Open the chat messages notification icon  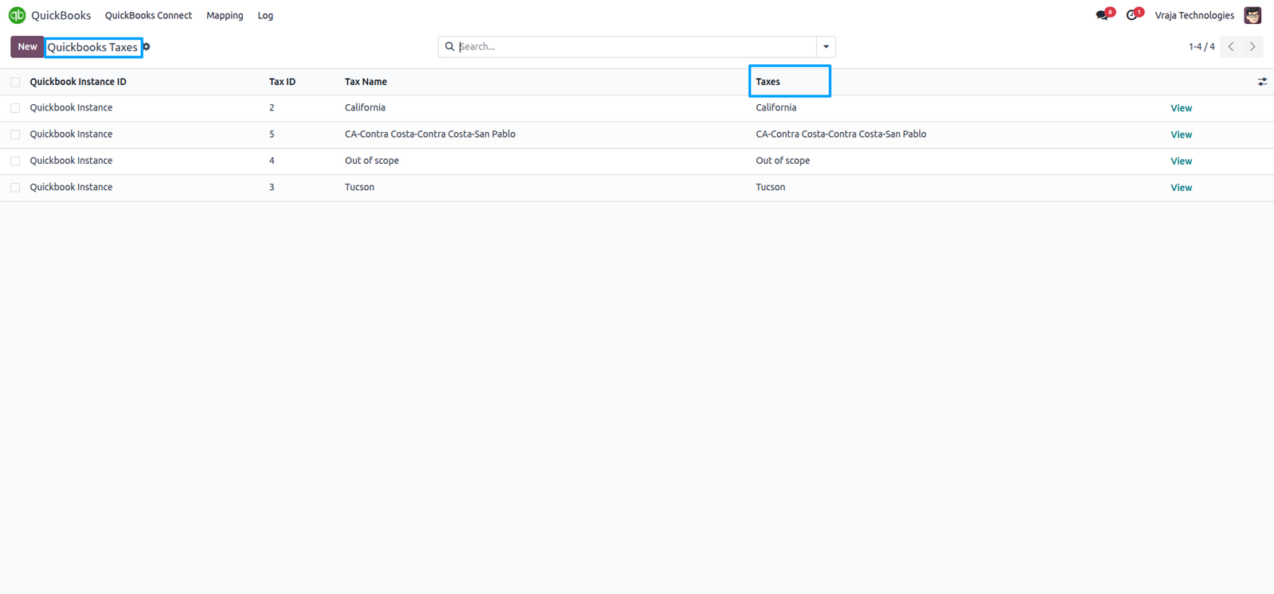1103,15
